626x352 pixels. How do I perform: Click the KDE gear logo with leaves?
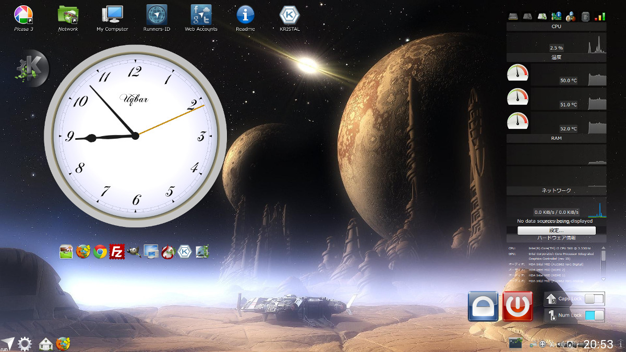point(32,68)
